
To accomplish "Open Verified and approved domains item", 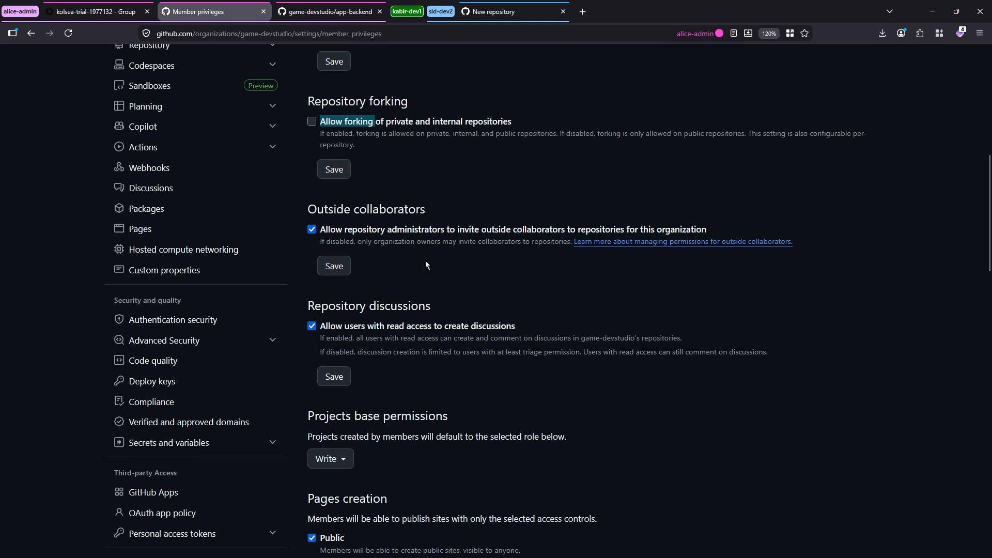I will pos(189,422).
